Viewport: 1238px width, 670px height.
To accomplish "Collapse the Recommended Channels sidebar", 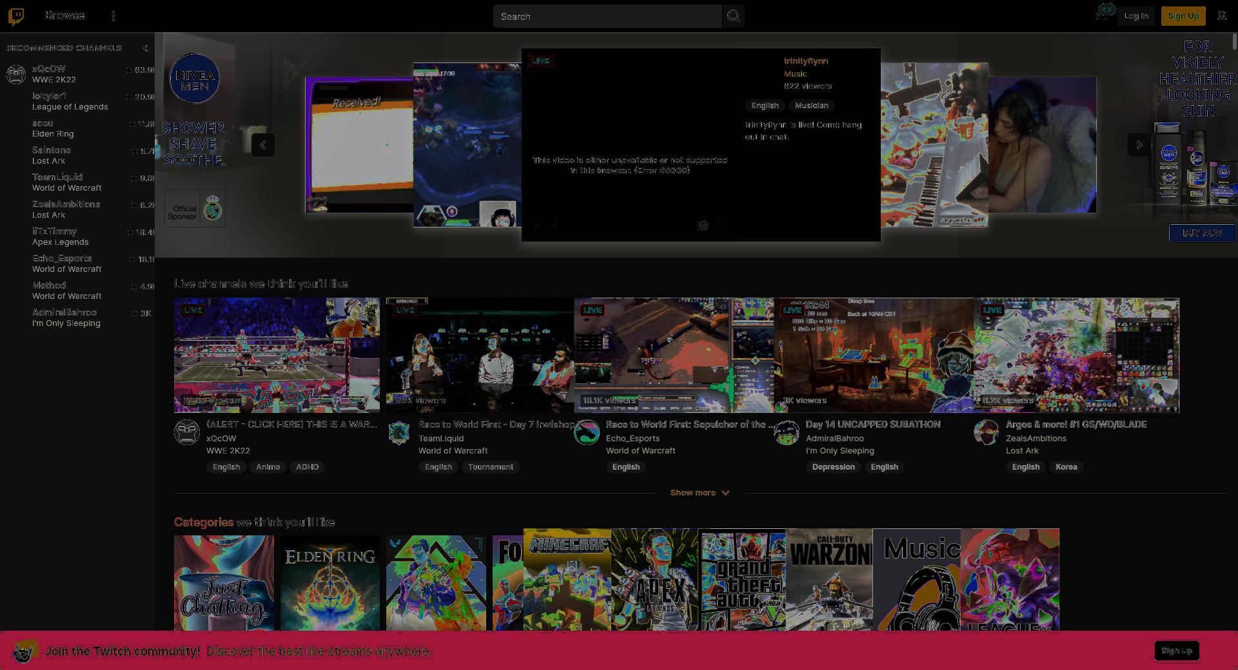I will click(x=145, y=48).
